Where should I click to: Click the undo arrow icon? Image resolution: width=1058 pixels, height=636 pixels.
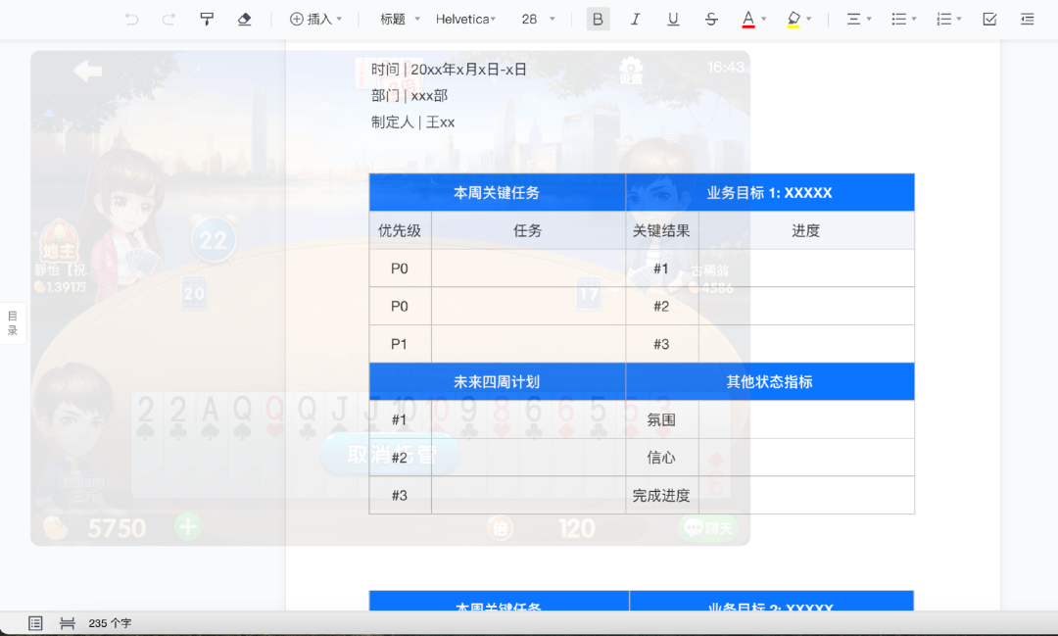point(131,19)
